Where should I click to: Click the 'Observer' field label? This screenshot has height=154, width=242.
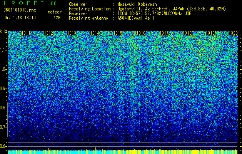[78, 4]
